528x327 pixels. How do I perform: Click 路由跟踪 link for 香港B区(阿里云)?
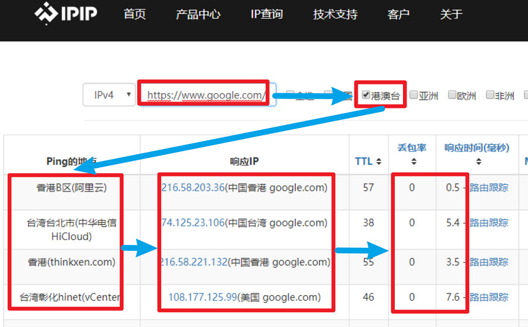coord(489,188)
